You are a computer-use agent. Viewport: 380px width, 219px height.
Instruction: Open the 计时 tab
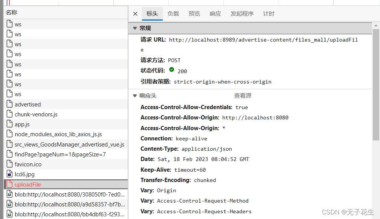coord(268,14)
